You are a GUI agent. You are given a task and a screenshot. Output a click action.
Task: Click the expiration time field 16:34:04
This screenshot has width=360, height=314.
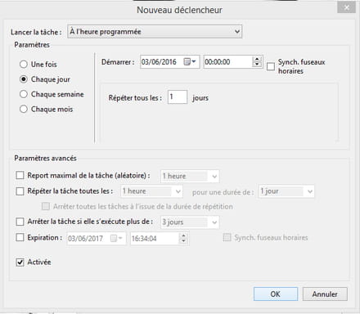pyautogui.click(x=160, y=239)
